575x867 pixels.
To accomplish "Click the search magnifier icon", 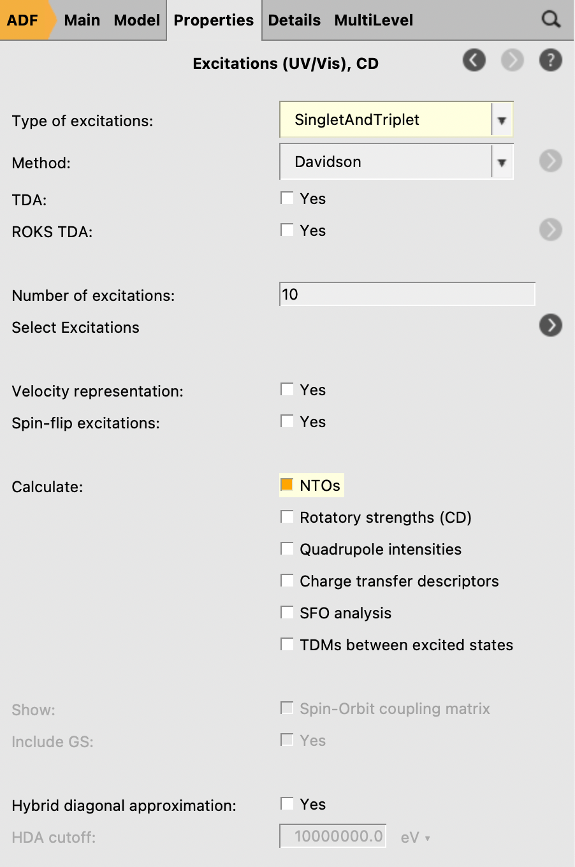I will click(551, 20).
